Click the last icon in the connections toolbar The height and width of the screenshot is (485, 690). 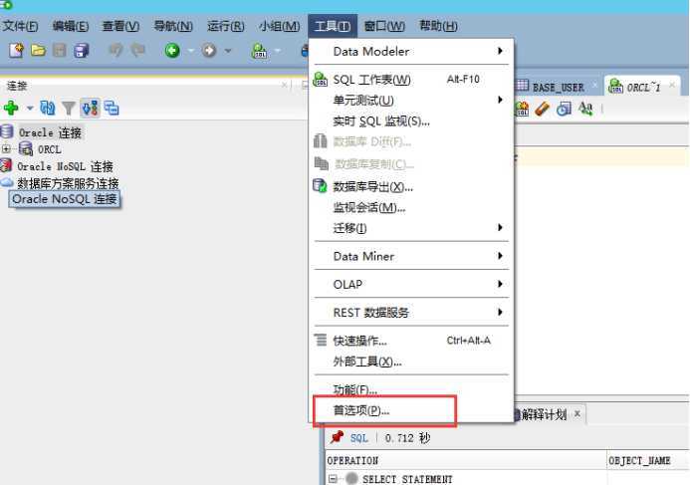click(x=112, y=108)
